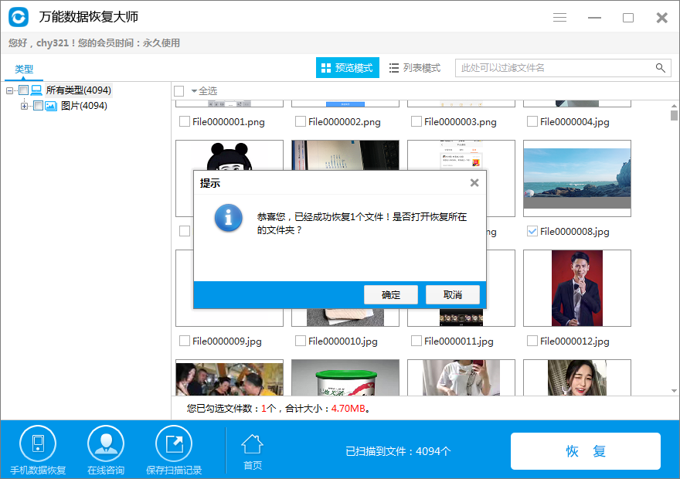Click the vertical scrollbar thumb
Screen dimensions: 680x479
point(674,115)
